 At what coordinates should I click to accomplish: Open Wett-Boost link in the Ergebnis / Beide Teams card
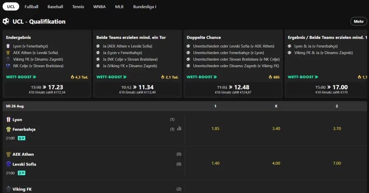303,77
